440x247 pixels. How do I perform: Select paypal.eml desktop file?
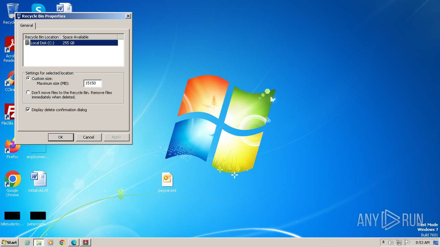[167, 182]
